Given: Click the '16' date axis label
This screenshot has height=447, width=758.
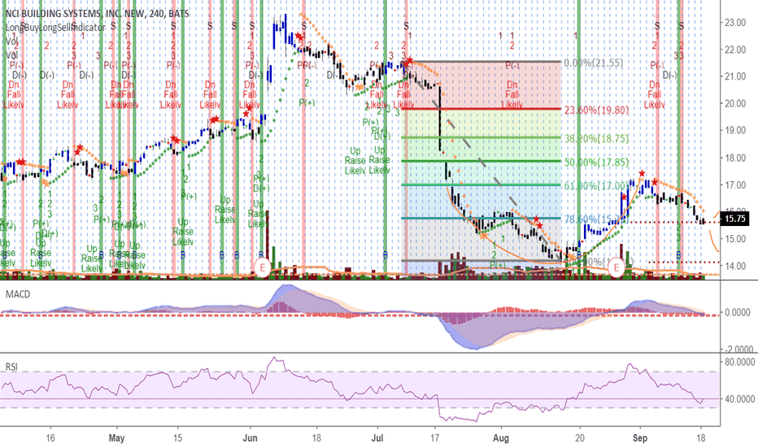Looking at the screenshot, I should [x=50, y=438].
